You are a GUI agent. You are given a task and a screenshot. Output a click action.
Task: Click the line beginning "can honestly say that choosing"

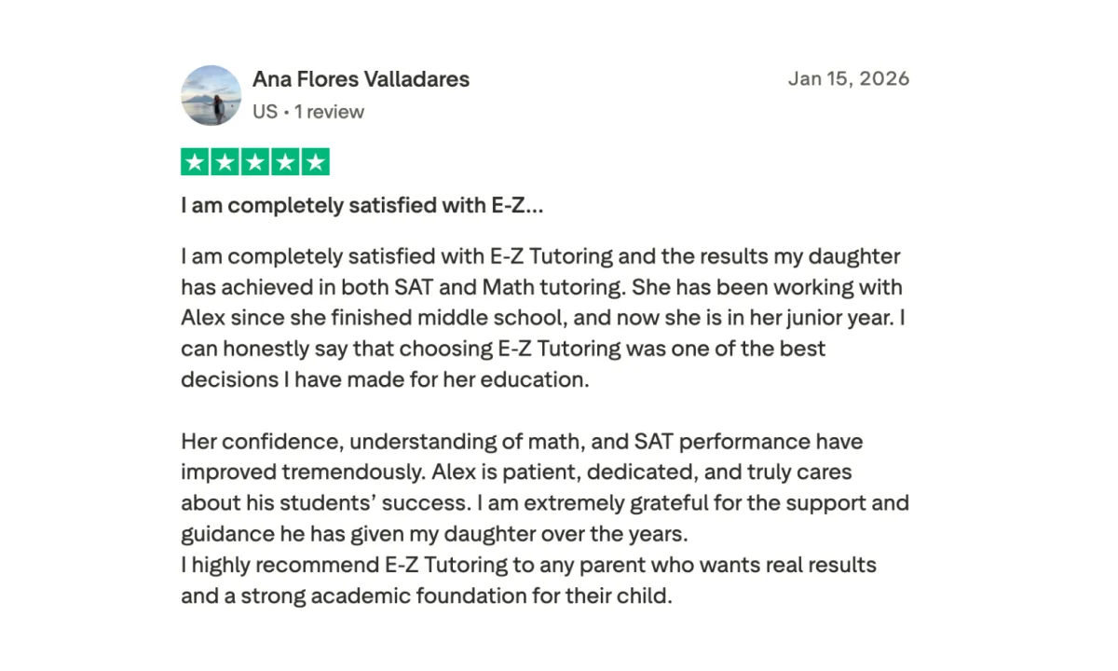(503, 349)
